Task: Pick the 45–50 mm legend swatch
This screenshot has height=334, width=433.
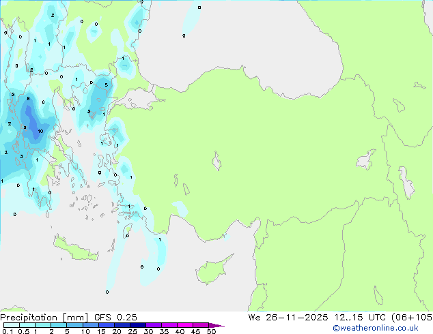Action: point(201,325)
